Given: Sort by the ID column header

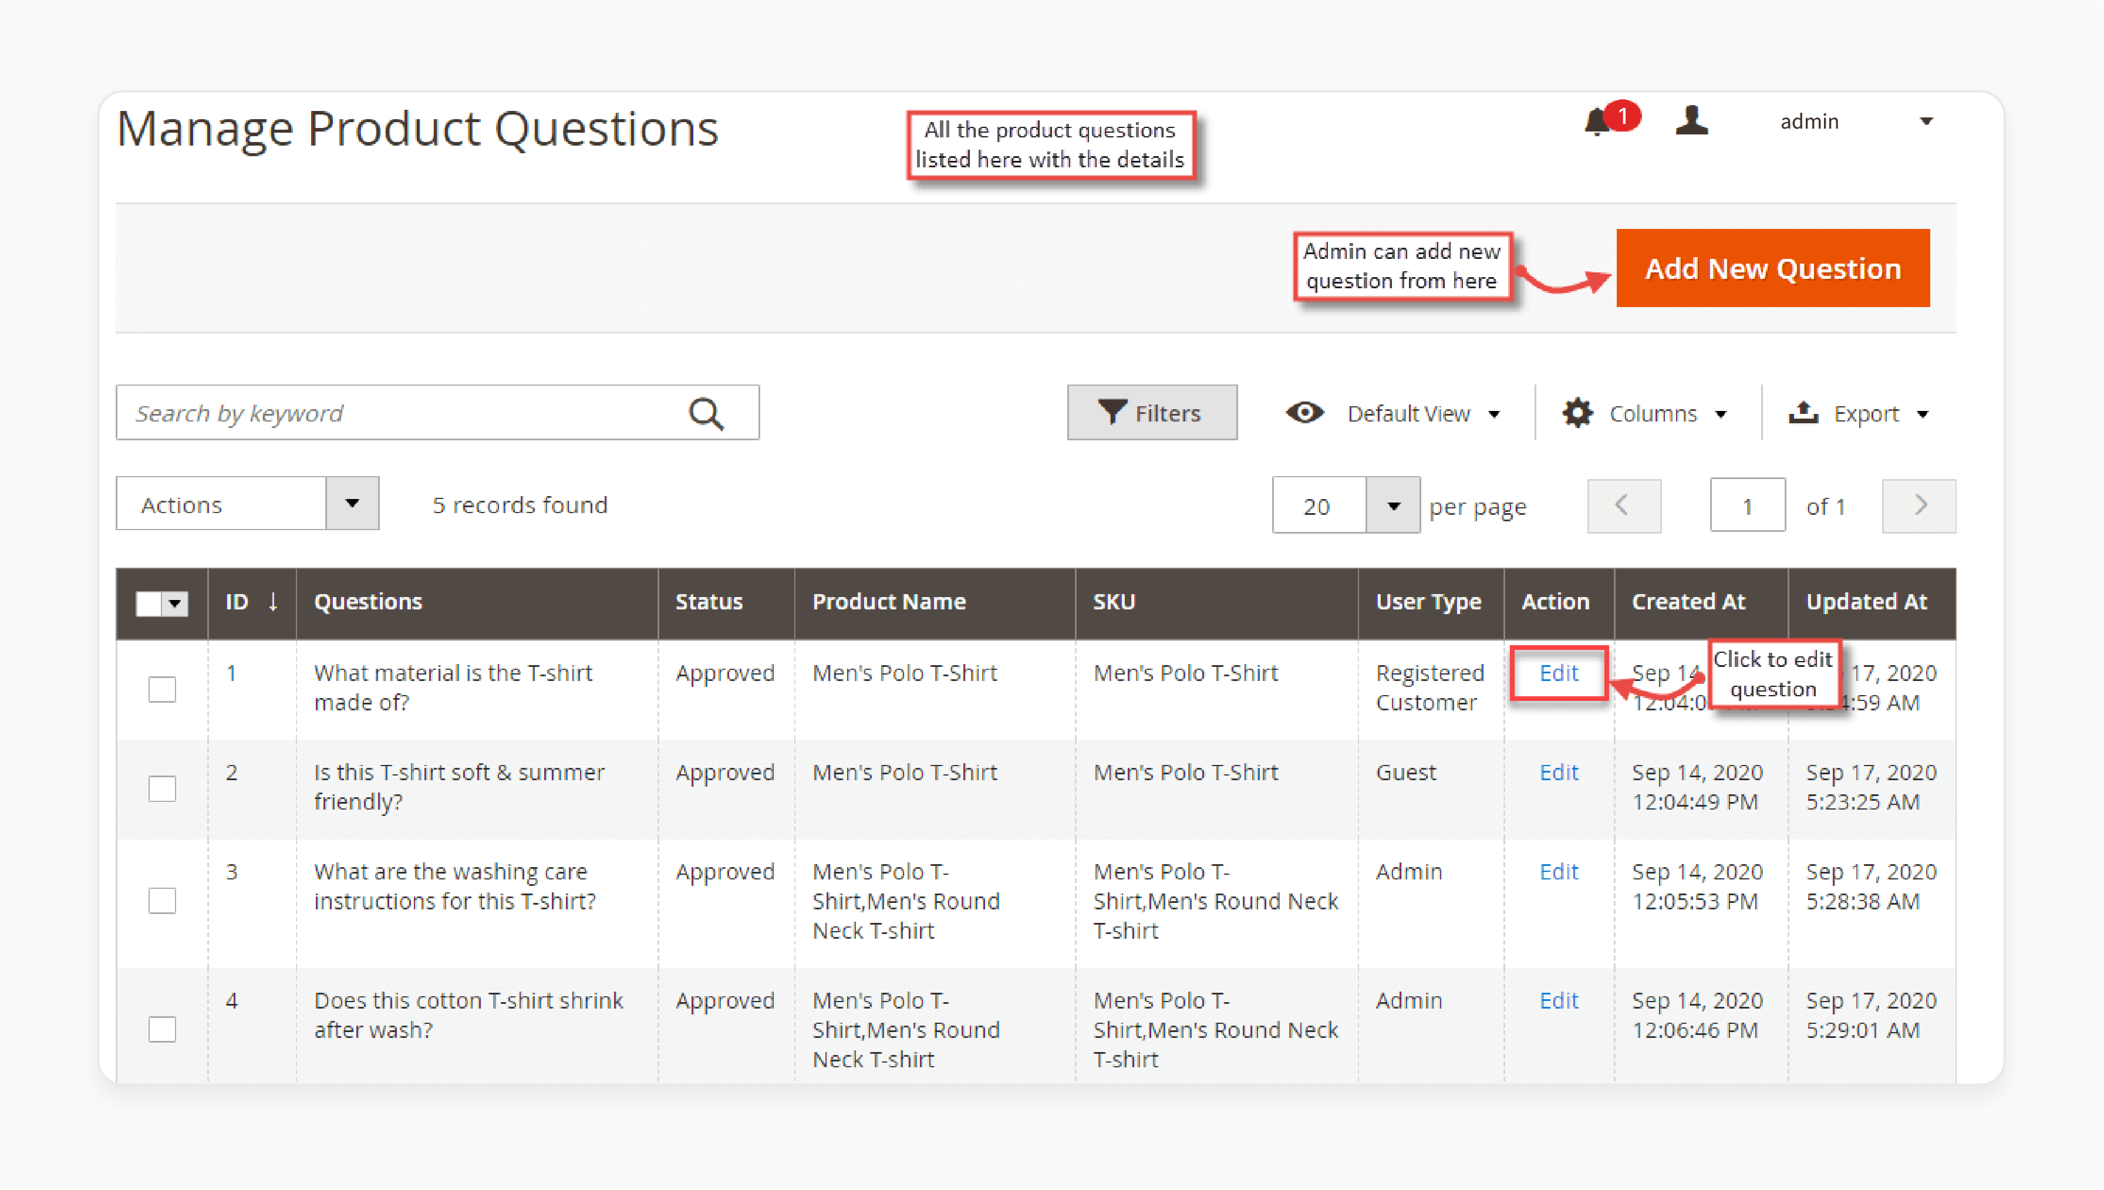Looking at the screenshot, I should 252,602.
